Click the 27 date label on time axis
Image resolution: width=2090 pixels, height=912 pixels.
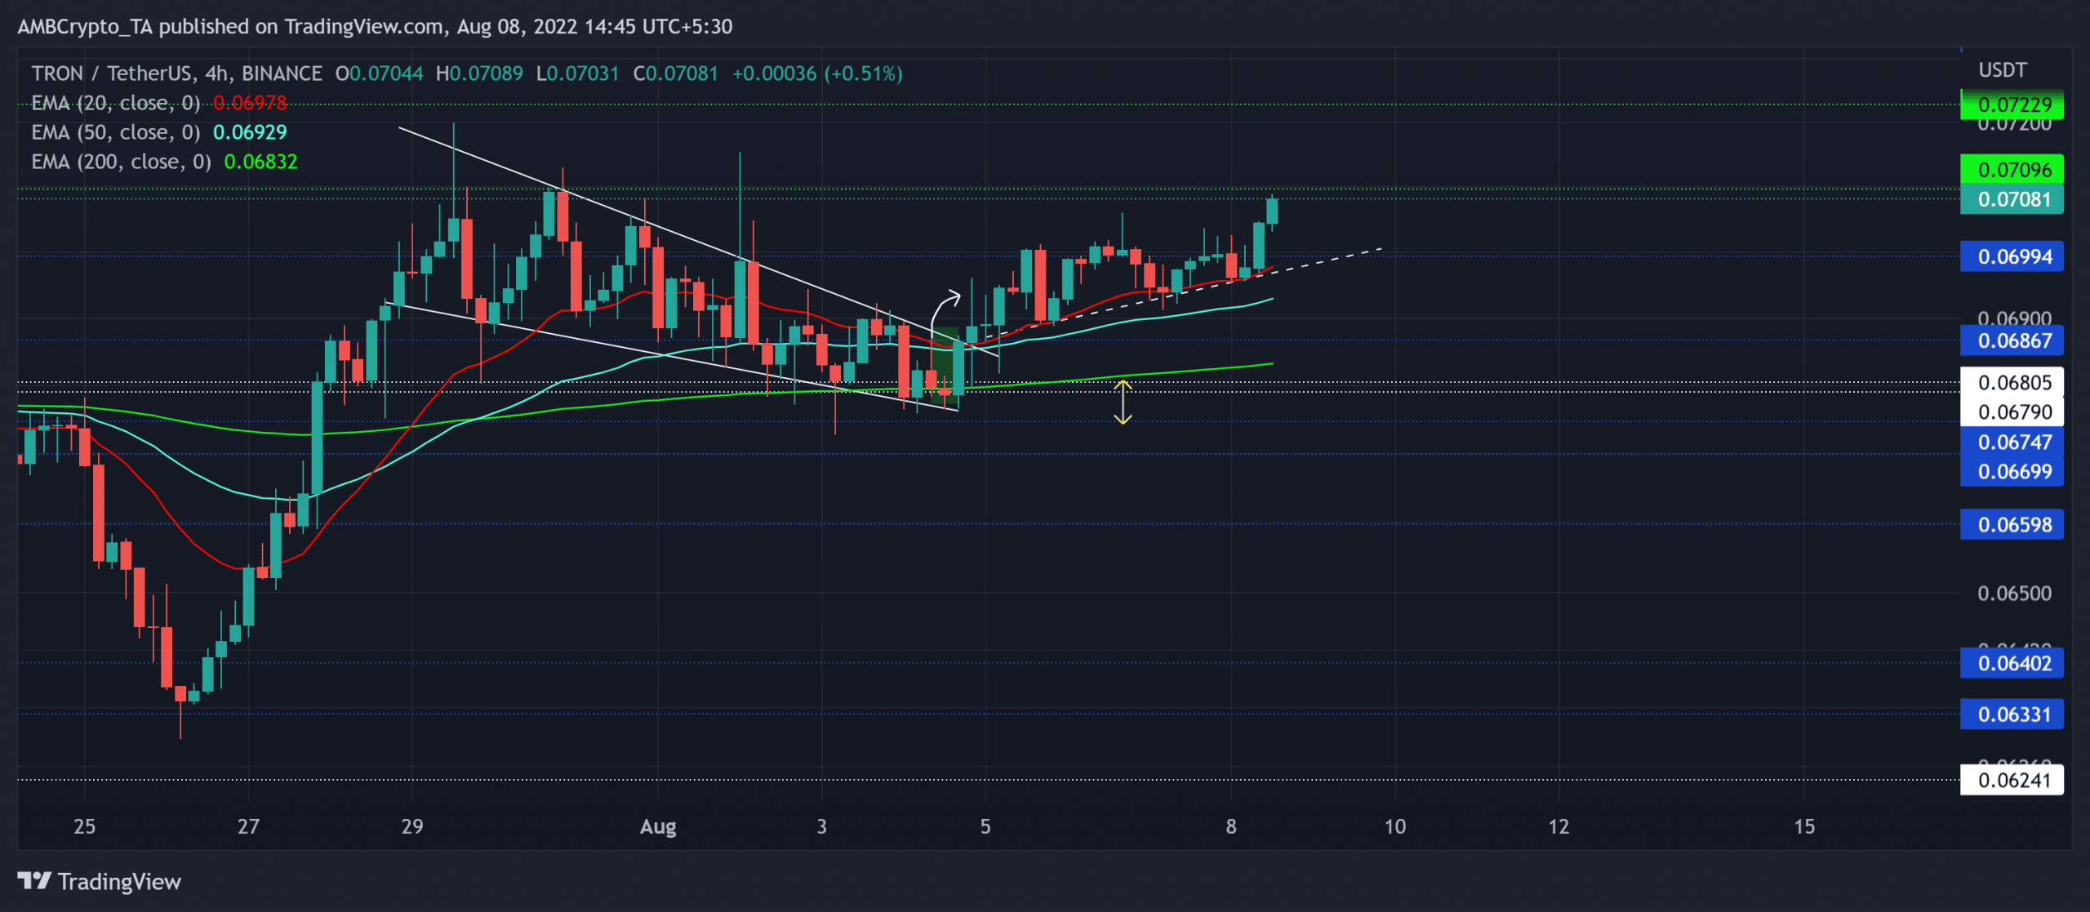tap(248, 826)
